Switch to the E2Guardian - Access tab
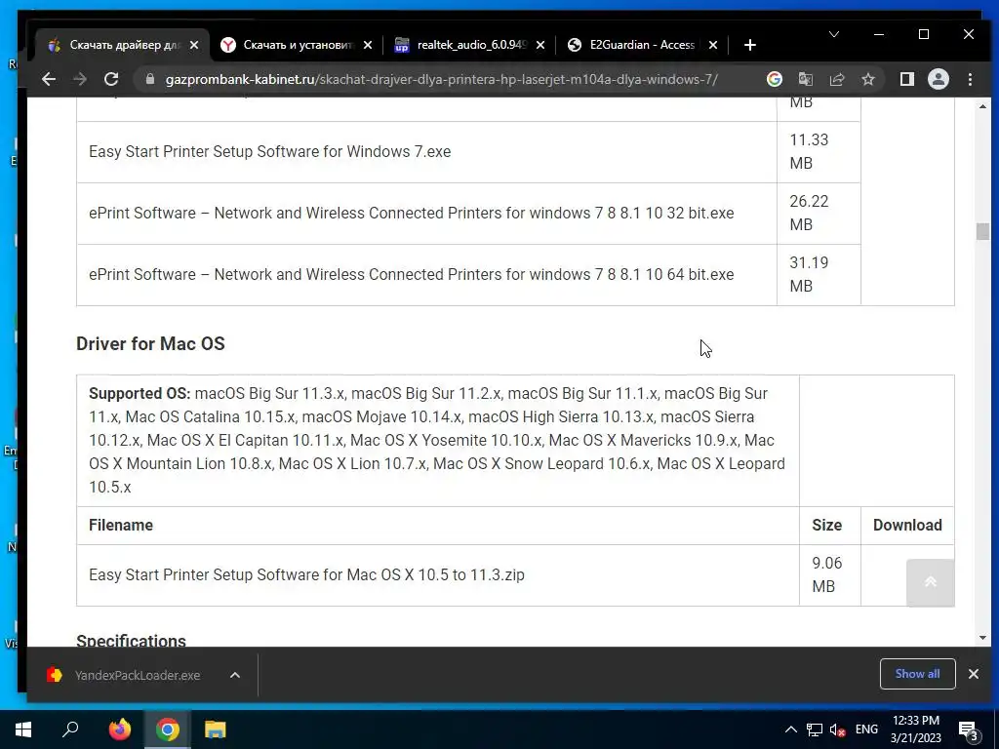999x749 pixels. [x=641, y=45]
